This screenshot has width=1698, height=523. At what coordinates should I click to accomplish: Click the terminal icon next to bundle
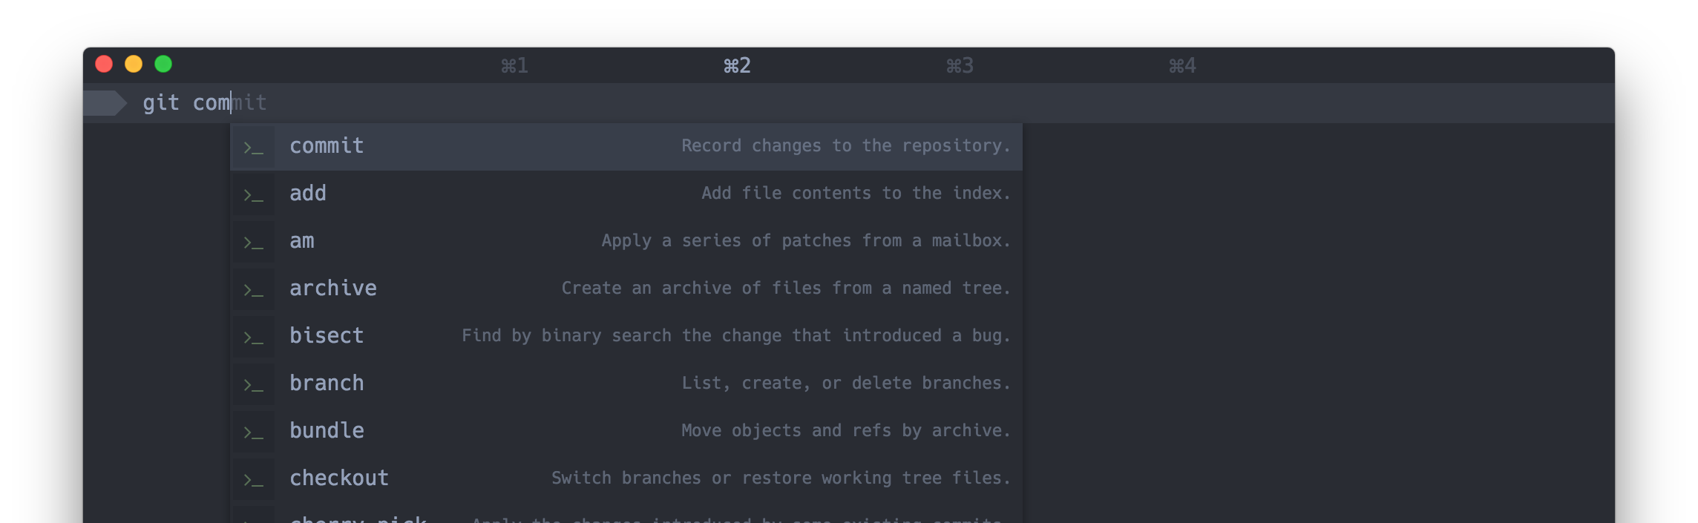[254, 432]
